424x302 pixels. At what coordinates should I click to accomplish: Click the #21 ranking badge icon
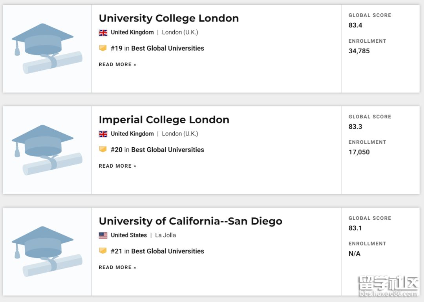coord(103,251)
